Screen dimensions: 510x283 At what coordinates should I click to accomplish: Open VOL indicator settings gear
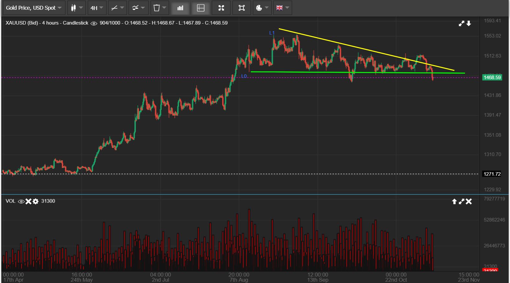(36, 201)
